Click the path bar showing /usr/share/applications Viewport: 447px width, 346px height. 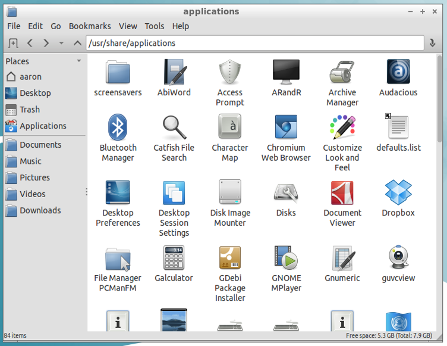point(255,43)
